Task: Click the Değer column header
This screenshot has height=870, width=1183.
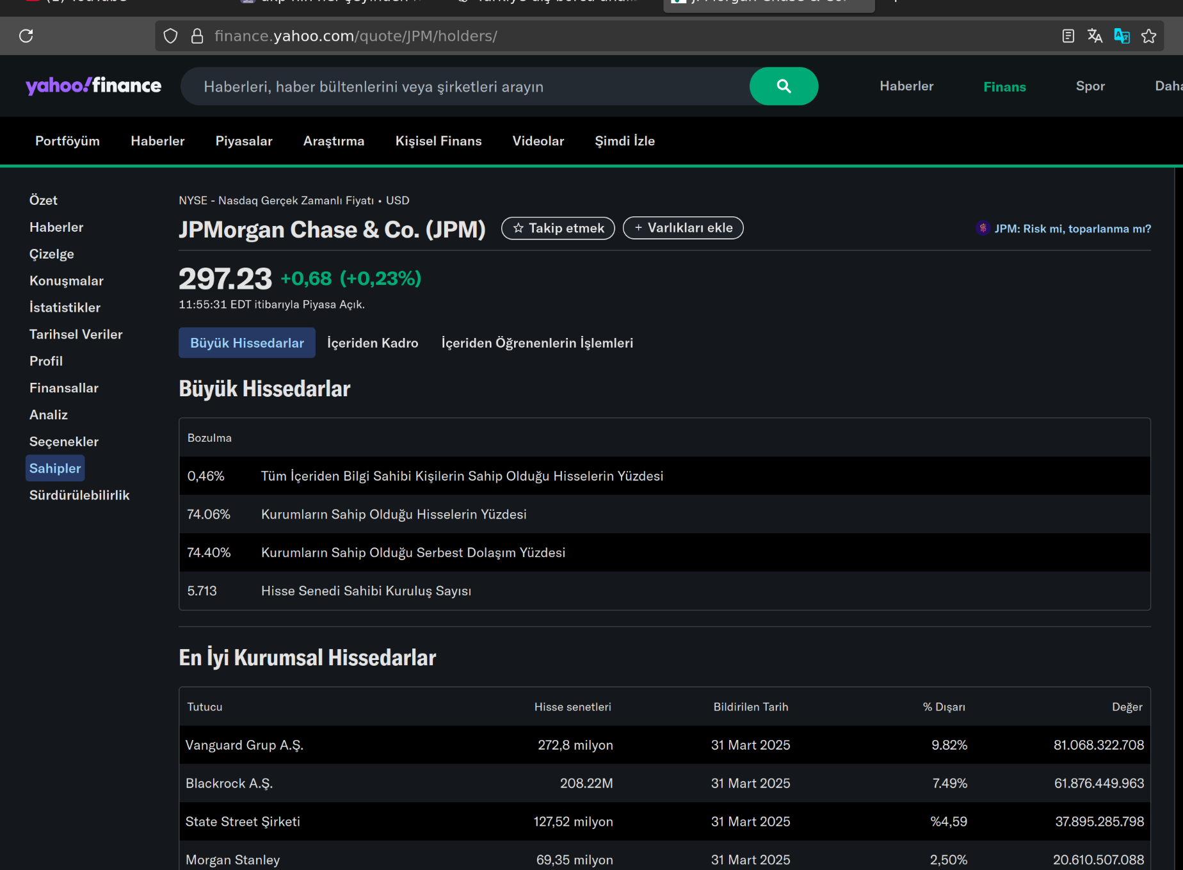Action: tap(1127, 707)
